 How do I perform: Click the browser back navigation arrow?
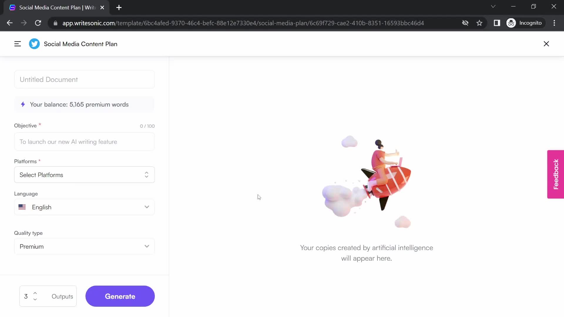[x=9, y=23]
